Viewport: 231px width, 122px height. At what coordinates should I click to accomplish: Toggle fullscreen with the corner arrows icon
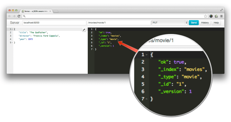tap(221, 10)
